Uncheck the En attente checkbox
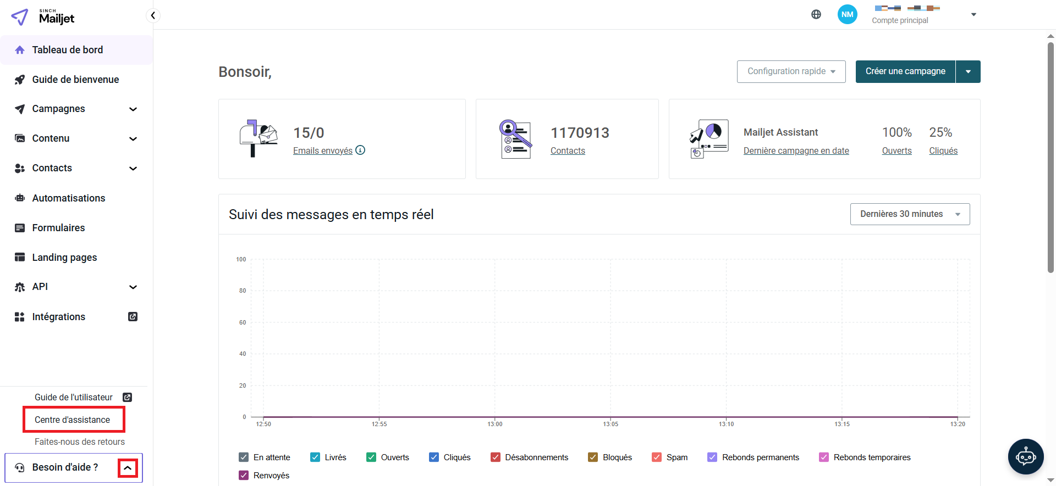The height and width of the screenshot is (486, 1056). (244, 457)
